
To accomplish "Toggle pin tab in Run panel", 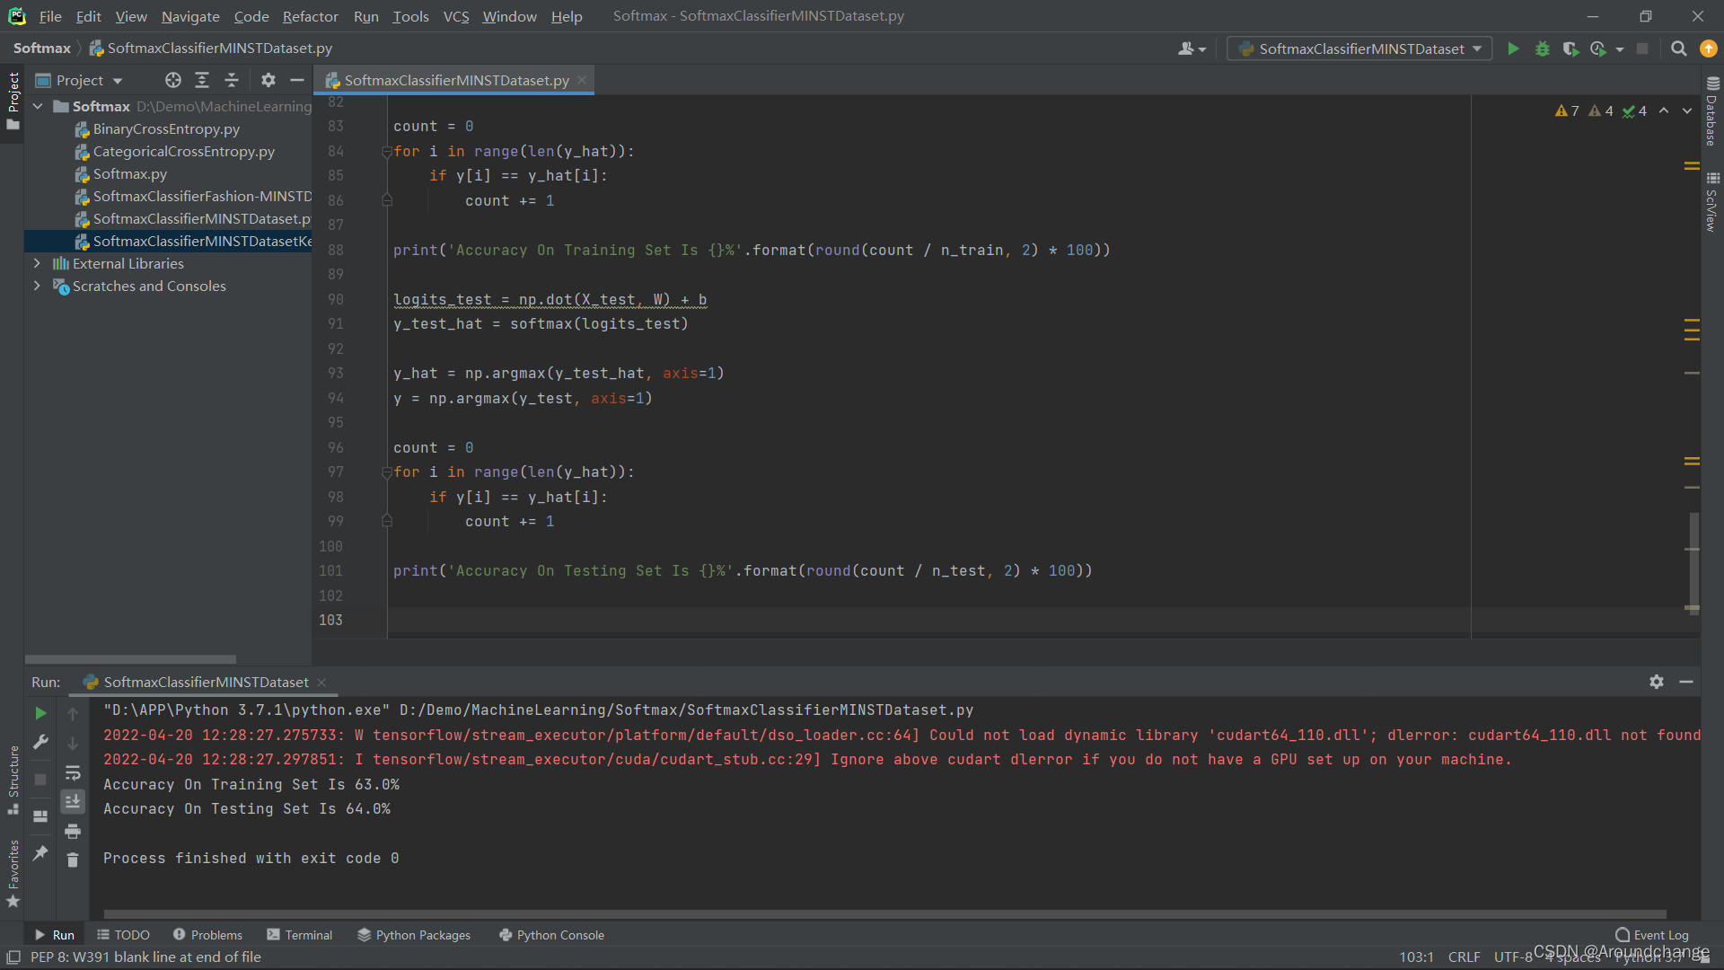I will click(x=40, y=853).
